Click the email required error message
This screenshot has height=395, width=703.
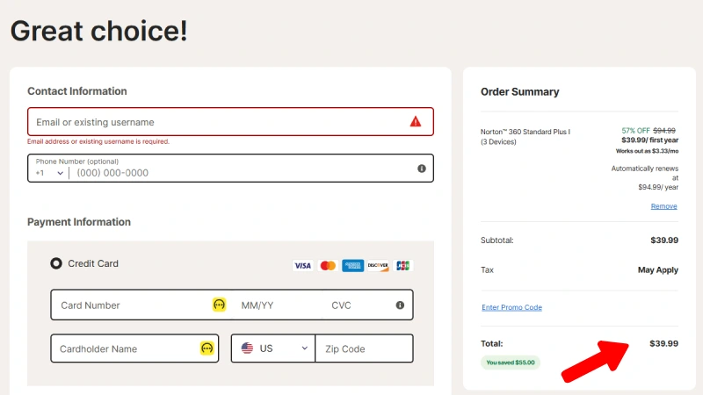(98, 141)
